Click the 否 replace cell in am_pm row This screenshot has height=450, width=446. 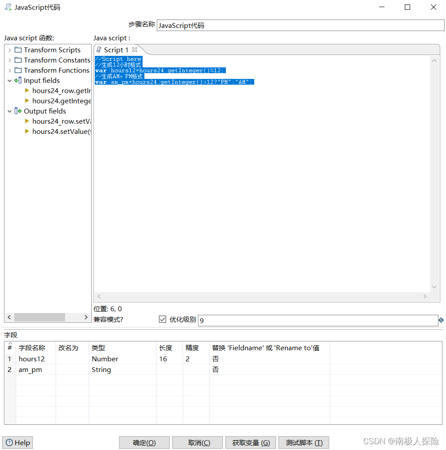click(x=270, y=370)
